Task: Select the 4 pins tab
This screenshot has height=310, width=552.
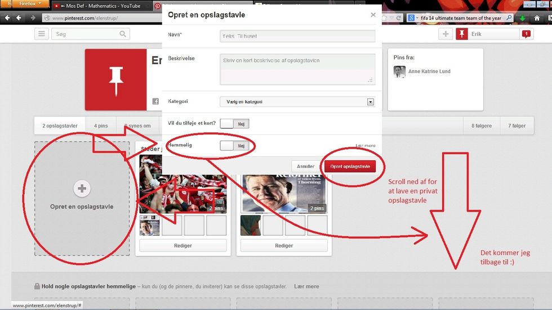Action: tap(101, 125)
